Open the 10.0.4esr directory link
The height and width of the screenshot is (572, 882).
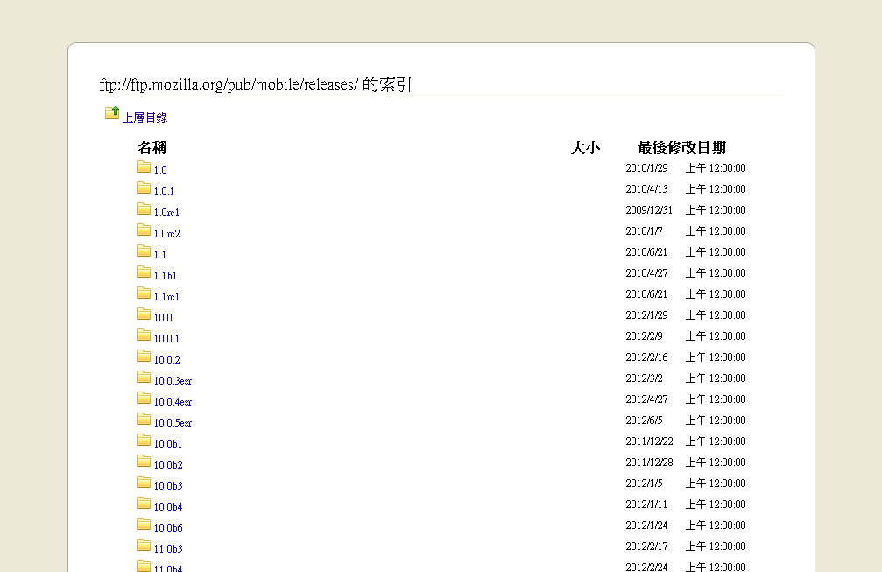click(x=173, y=402)
